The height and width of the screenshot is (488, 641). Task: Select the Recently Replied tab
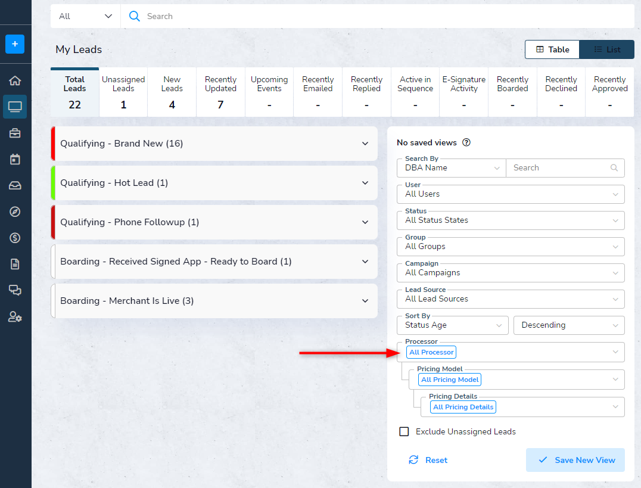[367, 92]
